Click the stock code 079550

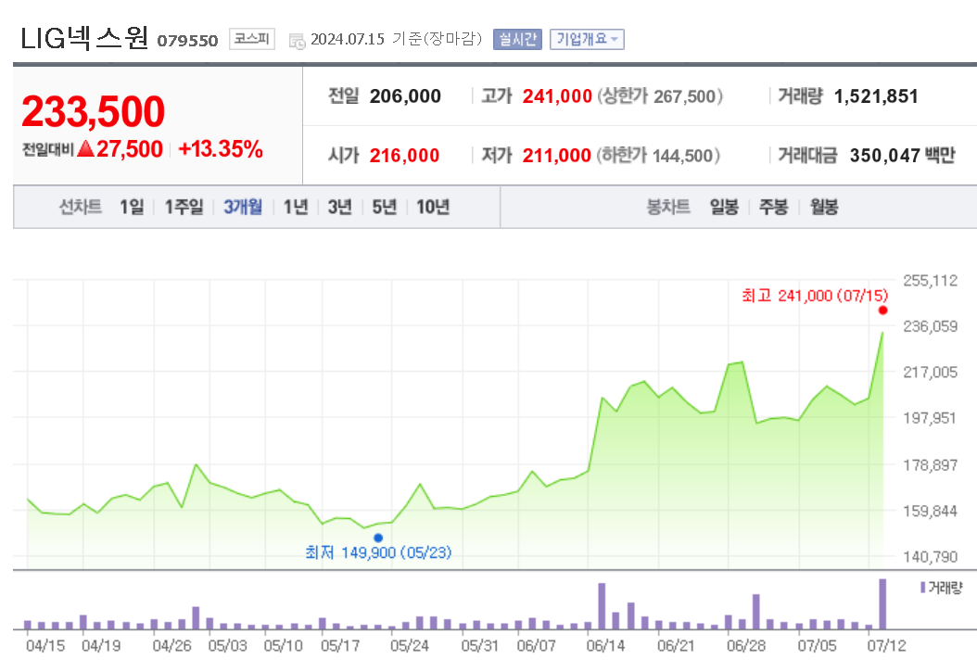pos(187,41)
